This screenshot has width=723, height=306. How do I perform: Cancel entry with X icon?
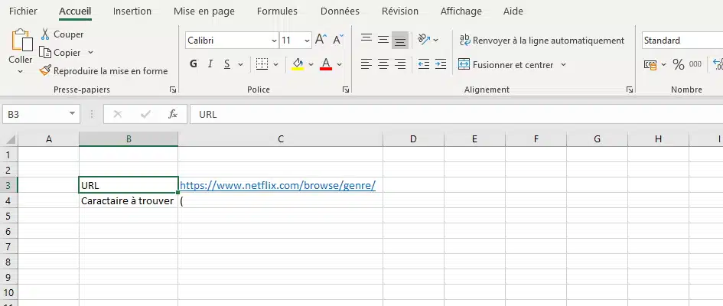point(118,114)
